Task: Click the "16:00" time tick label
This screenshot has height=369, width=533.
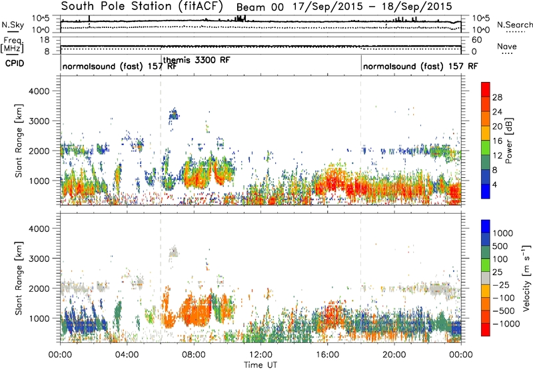Action: point(327,355)
